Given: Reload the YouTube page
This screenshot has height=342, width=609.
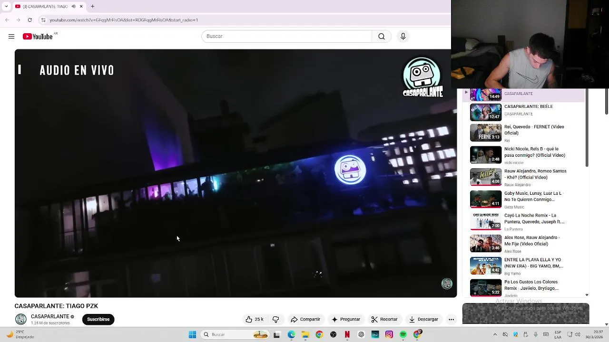Looking at the screenshot, I should click(x=29, y=20).
